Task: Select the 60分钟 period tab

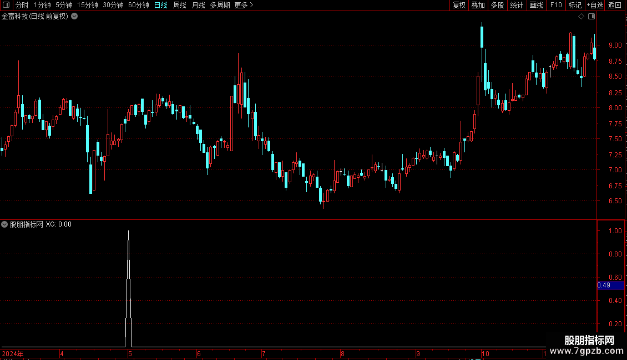Action: 138,5
